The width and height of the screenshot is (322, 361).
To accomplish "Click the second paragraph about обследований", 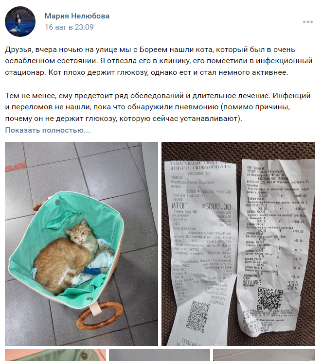I will 158,107.
